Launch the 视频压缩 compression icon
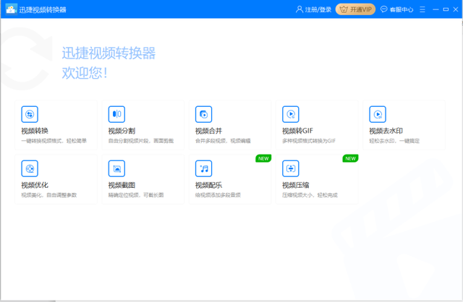This screenshot has height=302, width=463. coord(290,168)
